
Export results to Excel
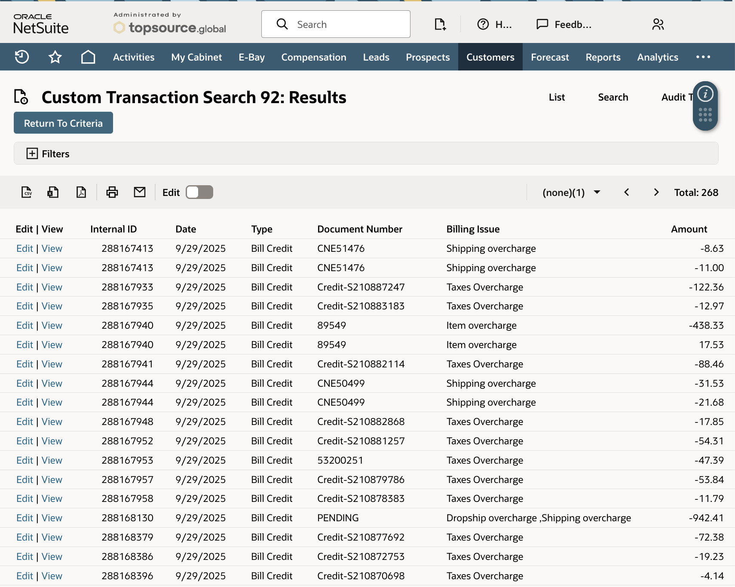[53, 192]
